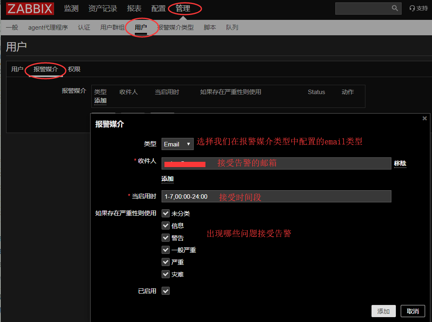Click the 添加 button in dialog
432x322 pixels.
tap(383, 311)
